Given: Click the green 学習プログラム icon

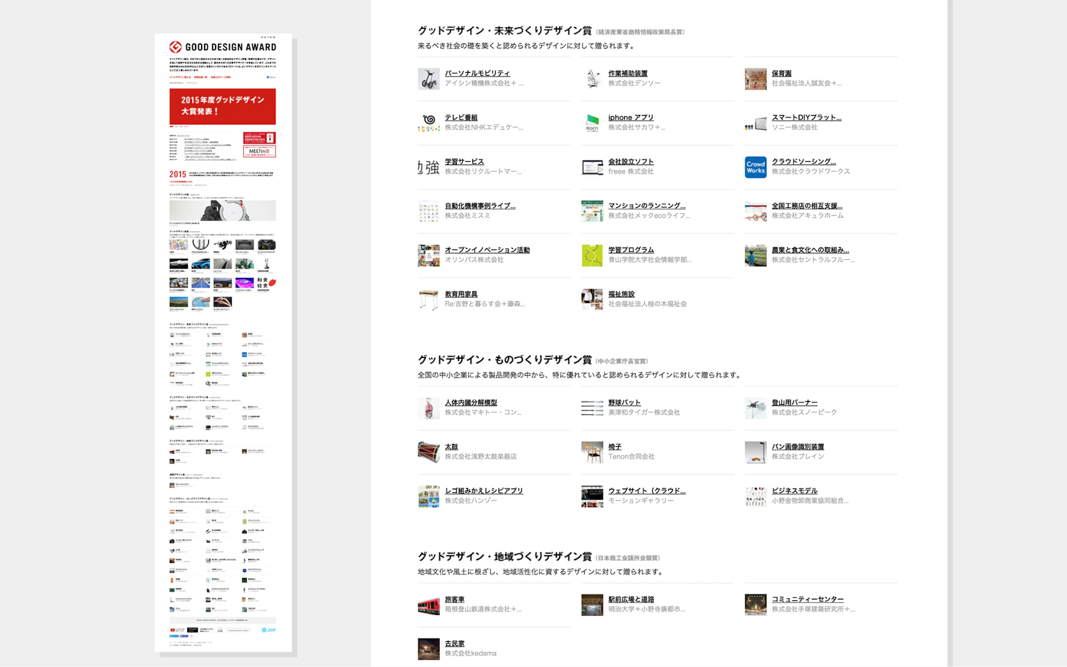Looking at the screenshot, I should coord(592,256).
